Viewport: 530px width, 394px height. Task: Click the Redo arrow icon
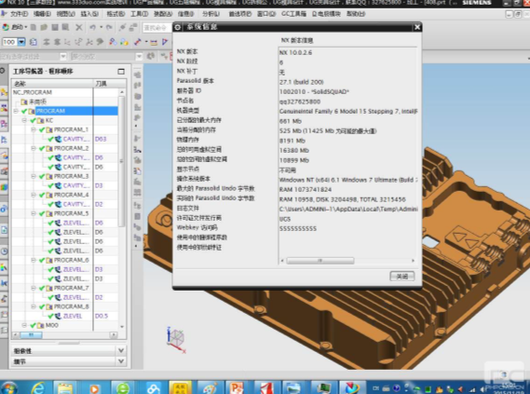pos(109,27)
